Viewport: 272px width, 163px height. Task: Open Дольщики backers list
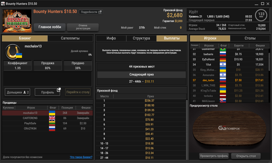click(x=17, y=92)
